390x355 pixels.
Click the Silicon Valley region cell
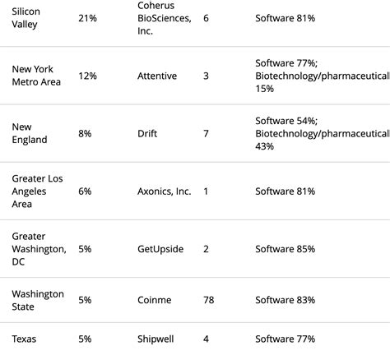26,18
